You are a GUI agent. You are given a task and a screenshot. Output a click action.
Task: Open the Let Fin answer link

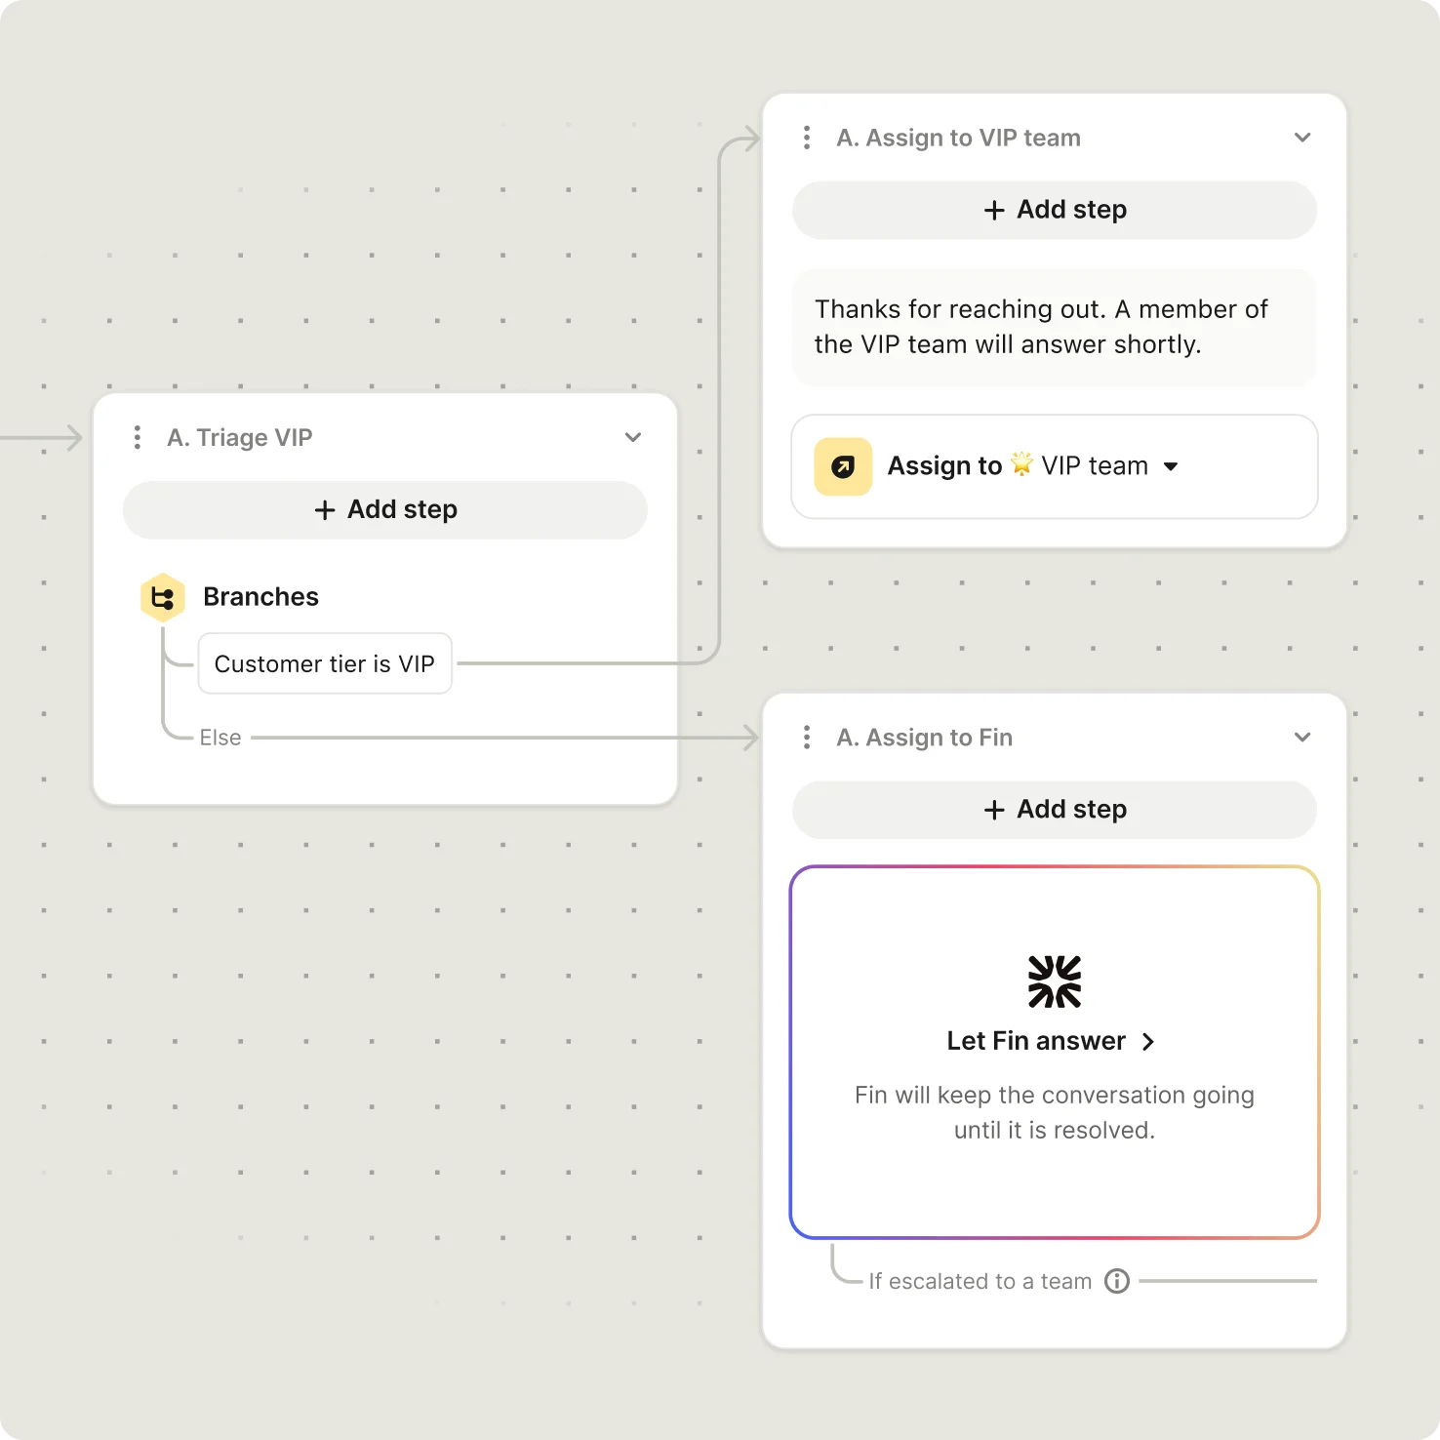click(1051, 1041)
